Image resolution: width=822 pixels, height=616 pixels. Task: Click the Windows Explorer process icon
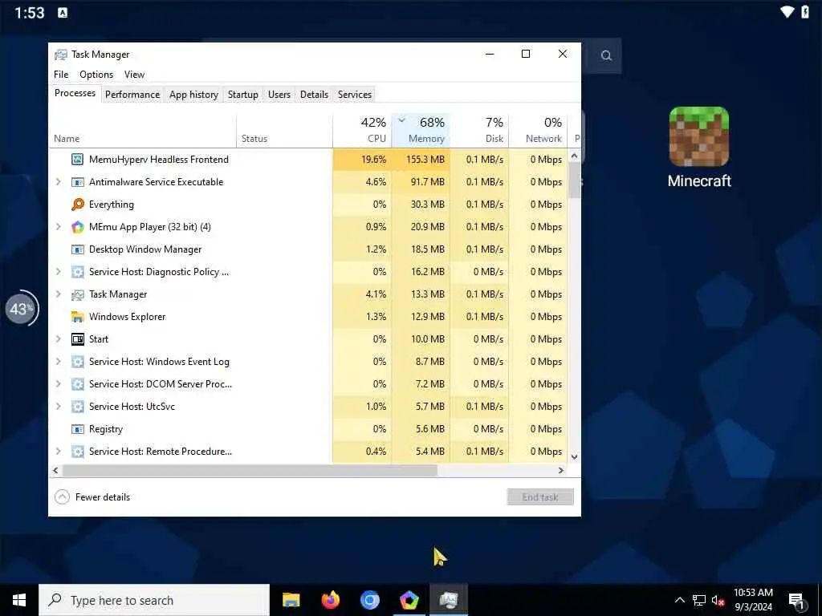[x=78, y=317]
